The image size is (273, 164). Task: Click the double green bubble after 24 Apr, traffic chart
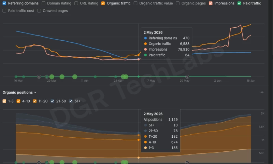click(x=125, y=77)
